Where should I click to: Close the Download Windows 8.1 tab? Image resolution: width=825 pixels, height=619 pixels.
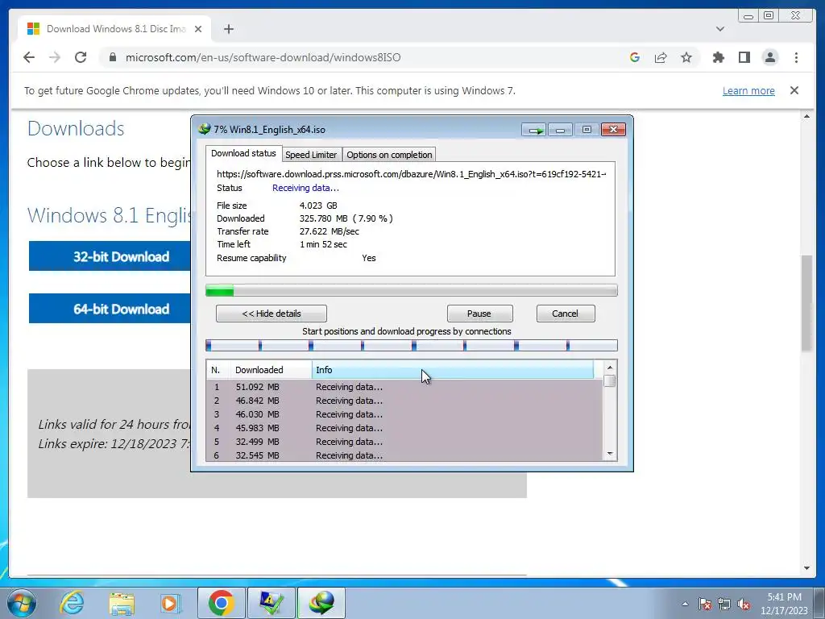click(198, 29)
